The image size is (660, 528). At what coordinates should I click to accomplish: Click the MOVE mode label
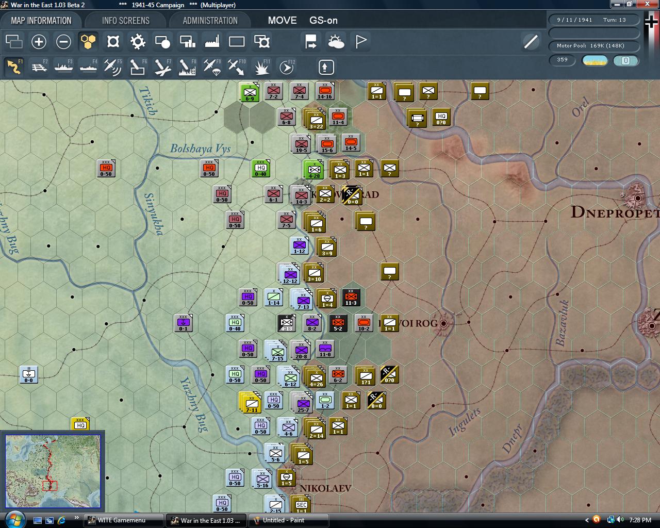pos(282,21)
